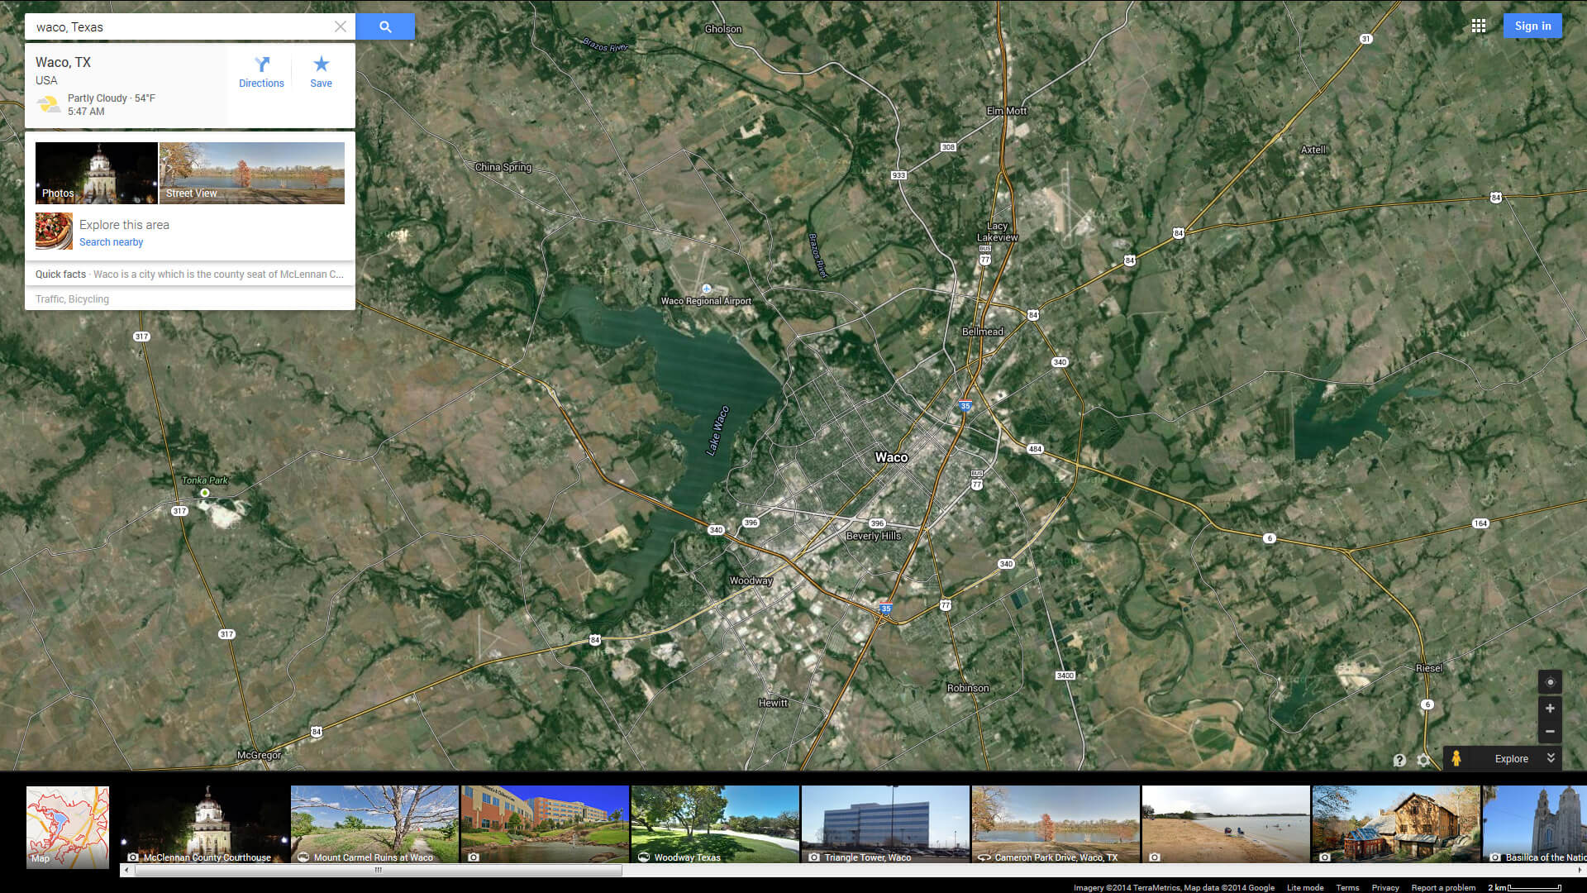Image resolution: width=1587 pixels, height=893 pixels.
Task: Collapse the Explore imagery strip
Action: [1551, 758]
